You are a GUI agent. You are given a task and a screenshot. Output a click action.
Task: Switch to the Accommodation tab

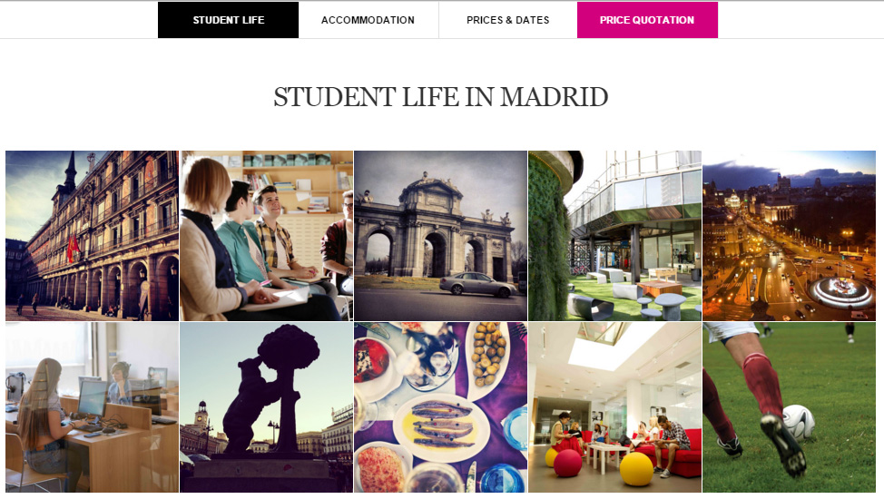(x=368, y=20)
